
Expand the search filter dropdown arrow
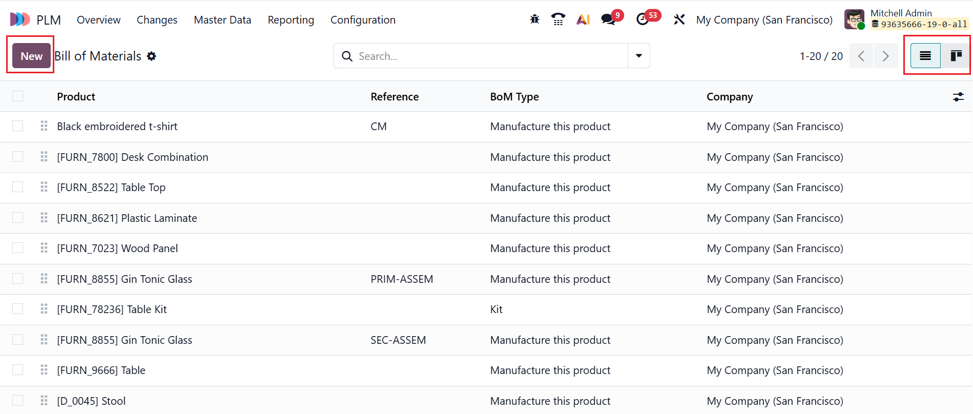[639, 56]
